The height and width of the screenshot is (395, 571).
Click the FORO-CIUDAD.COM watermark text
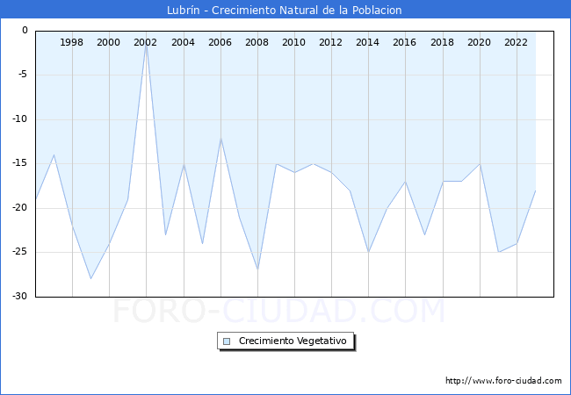[279, 312]
